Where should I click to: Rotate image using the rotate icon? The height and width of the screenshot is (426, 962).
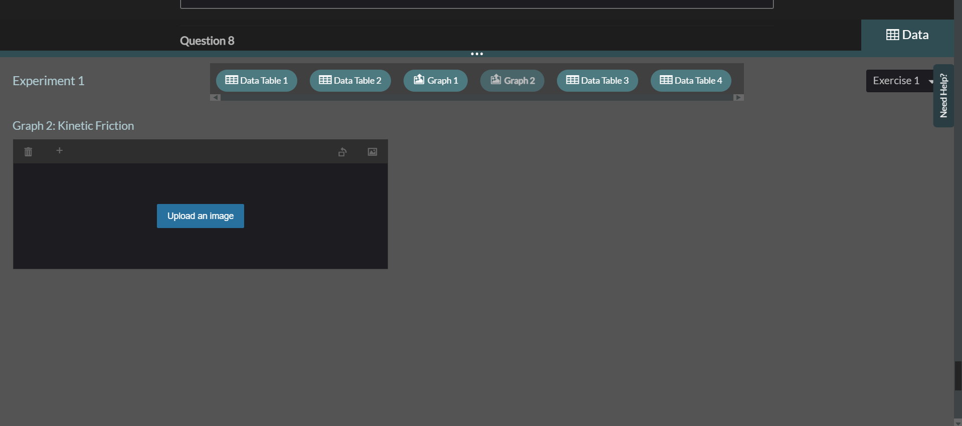[x=342, y=152]
